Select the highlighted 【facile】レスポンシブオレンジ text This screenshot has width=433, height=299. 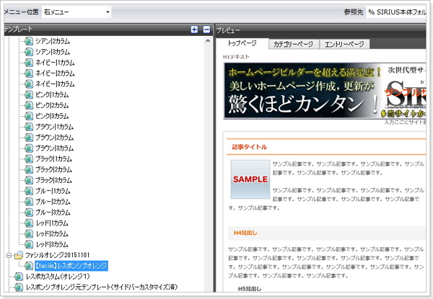pyautogui.click(x=71, y=266)
